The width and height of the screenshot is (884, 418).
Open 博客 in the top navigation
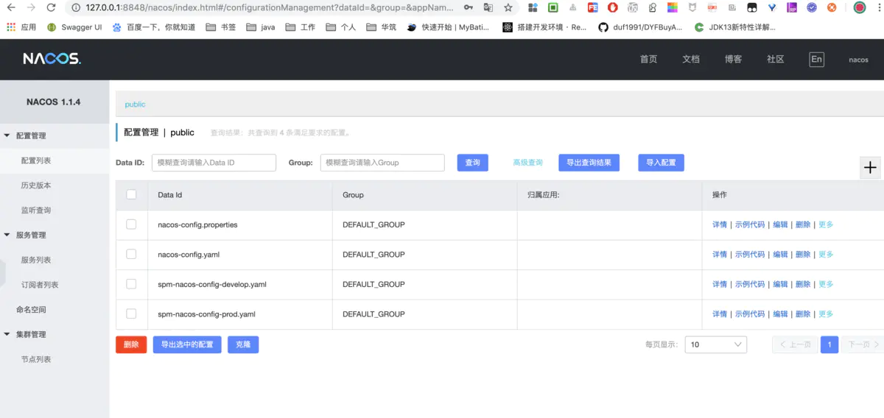(x=733, y=60)
